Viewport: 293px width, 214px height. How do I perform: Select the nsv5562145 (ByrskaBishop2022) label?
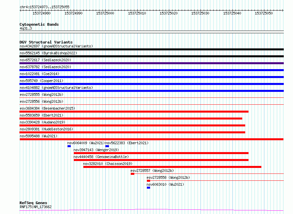48,53
